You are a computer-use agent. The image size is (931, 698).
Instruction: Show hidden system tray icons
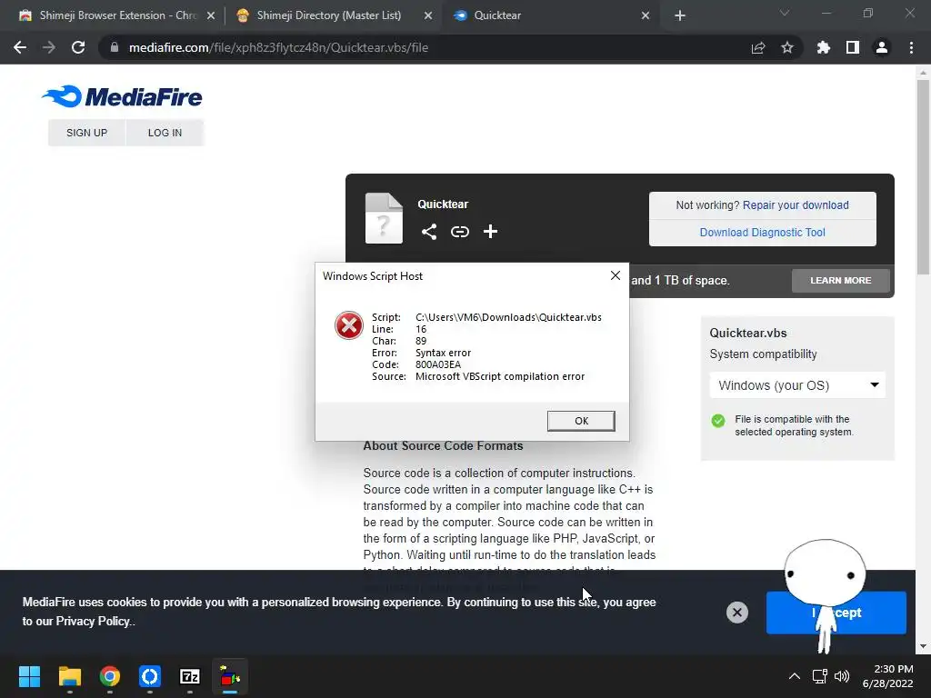point(794,676)
